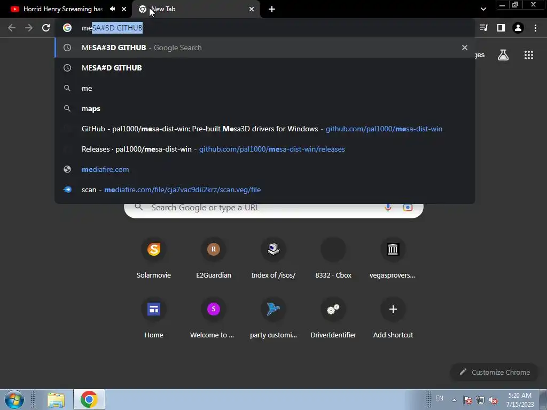Open the Google apps grid
547x410 pixels.
tap(529, 55)
